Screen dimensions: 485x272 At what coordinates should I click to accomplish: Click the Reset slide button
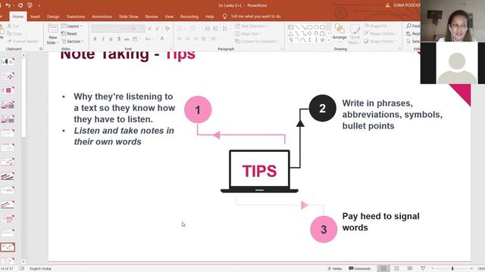pyautogui.click(x=69, y=33)
